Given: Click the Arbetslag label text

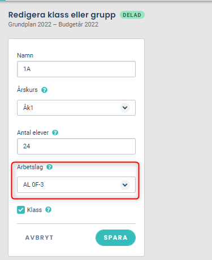Looking at the screenshot, I should click(30, 167).
